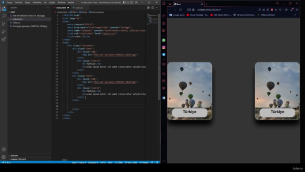
Task: Open thuringia-germany-2547236_1920.jpg in Explorer
Action: [x=30, y=26]
